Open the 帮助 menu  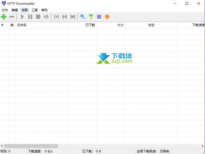click(45, 10)
